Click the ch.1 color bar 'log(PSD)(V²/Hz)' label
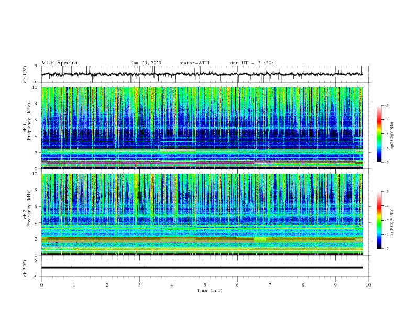This screenshot has height=320, width=415. tap(392, 136)
